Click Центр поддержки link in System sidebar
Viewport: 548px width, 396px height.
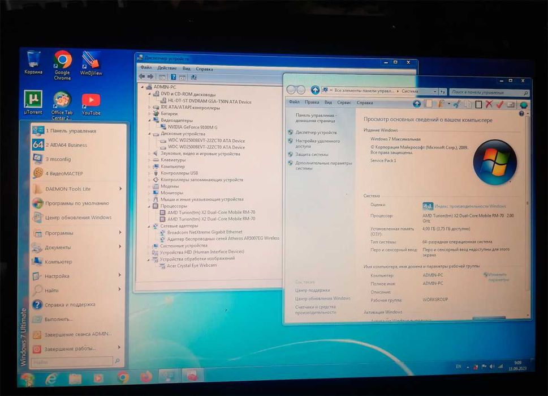[312, 290]
